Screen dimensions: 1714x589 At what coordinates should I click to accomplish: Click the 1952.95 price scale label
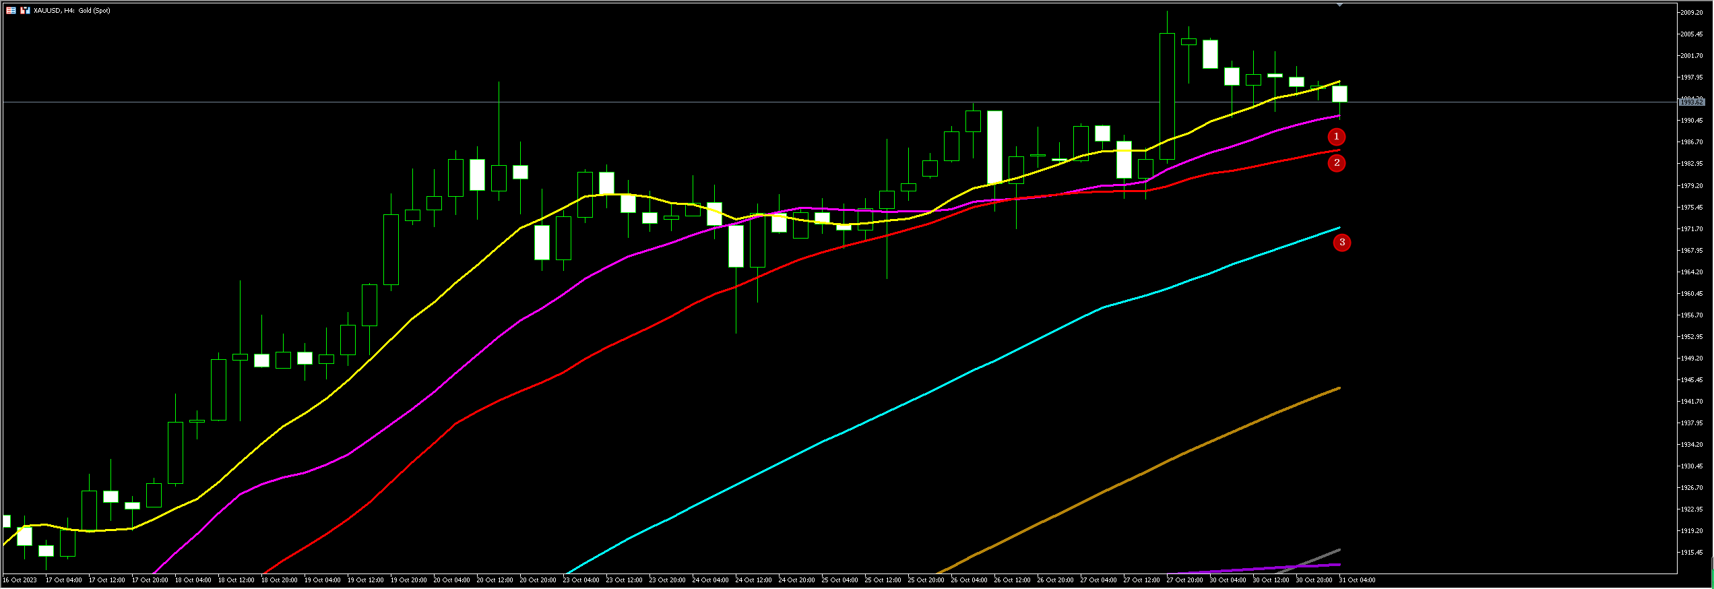tap(1692, 337)
